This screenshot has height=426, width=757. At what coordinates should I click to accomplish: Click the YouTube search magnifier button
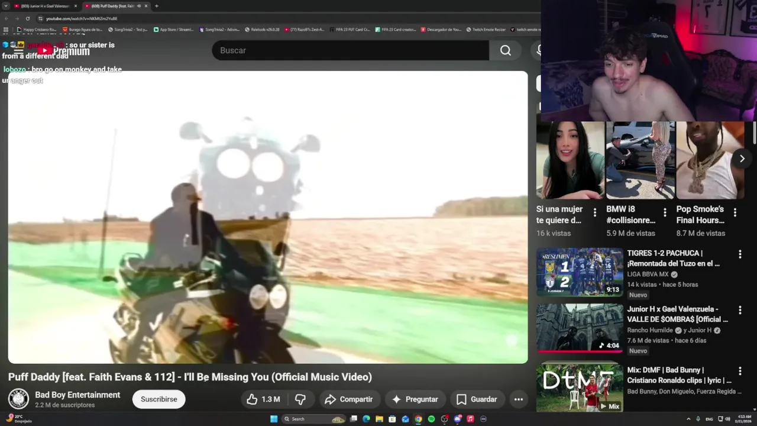click(506, 50)
